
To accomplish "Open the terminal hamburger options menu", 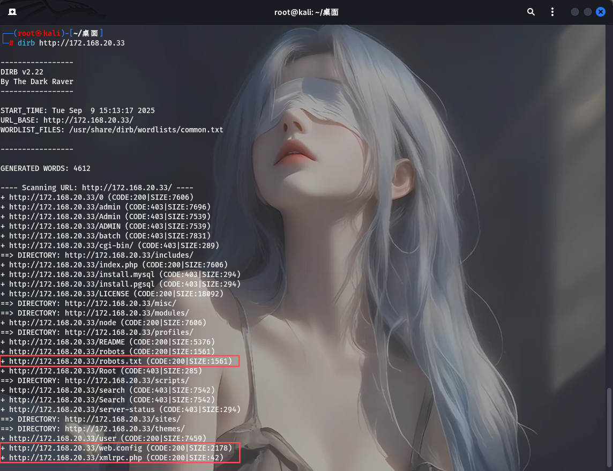I will [552, 11].
